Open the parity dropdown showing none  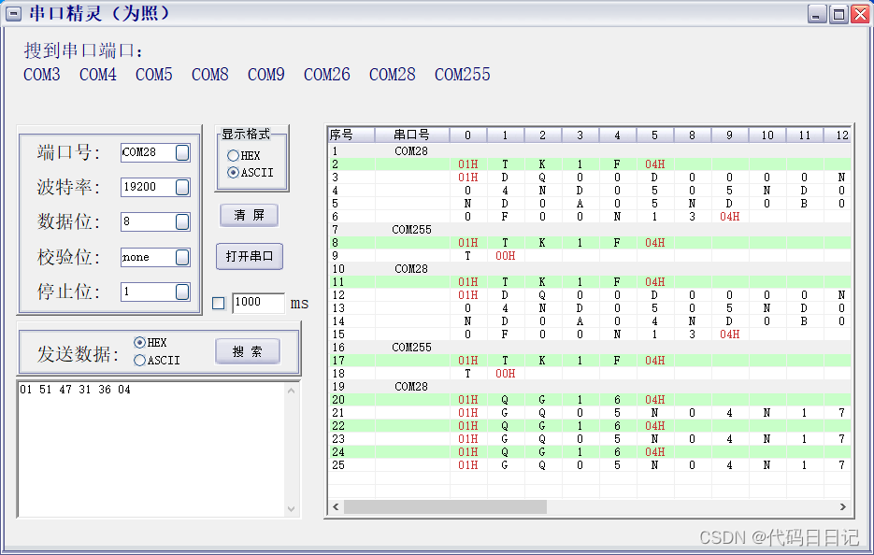point(182,257)
